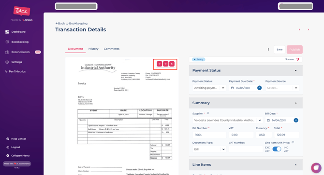Open the three-dot more options menu
Viewport: 324px width, 175px height.
[268, 49]
